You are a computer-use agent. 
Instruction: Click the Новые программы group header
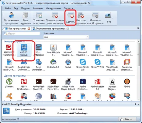[x=15, y=42]
